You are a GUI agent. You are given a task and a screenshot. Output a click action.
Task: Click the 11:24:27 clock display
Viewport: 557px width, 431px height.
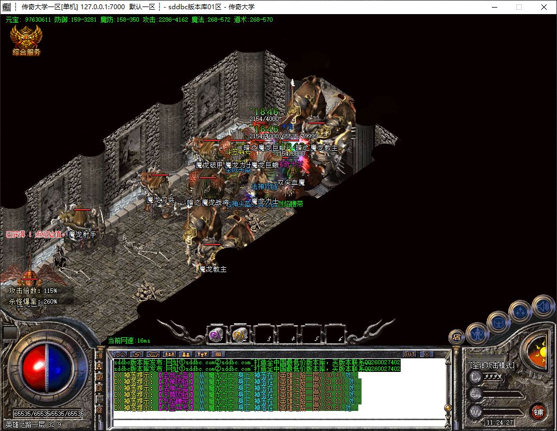499,422
